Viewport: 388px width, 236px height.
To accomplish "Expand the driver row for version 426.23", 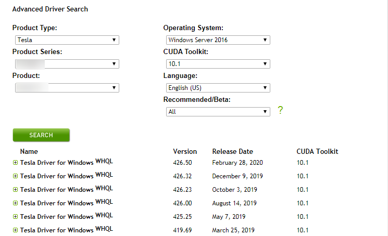I will click(x=15, y=190).
